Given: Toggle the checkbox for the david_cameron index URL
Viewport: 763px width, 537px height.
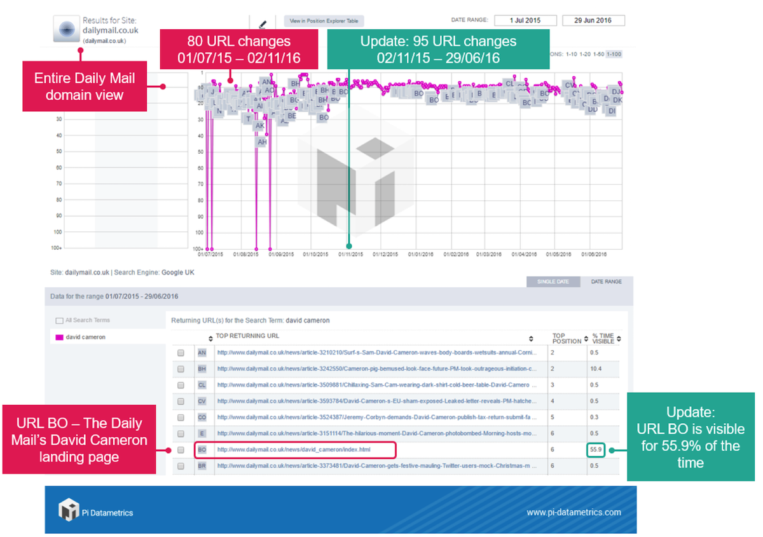Looking at the screenshot, I should [x=181, y=450].
